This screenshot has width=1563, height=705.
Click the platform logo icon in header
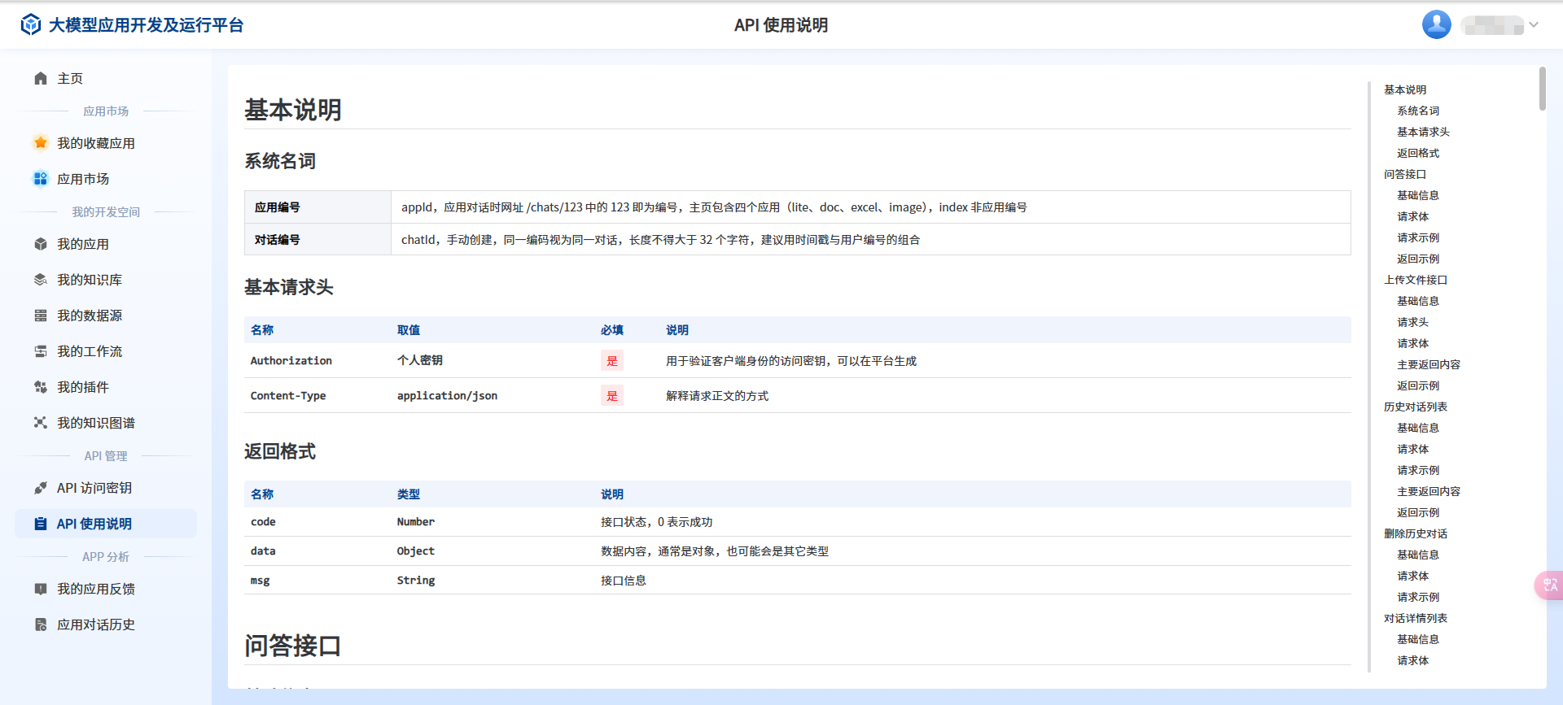tap(30, 25)
